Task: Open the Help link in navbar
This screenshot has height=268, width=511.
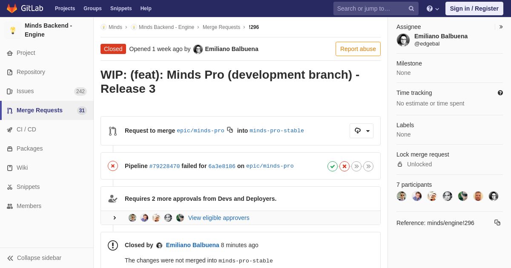Action: pyautogui.click(x=146, y=9)
